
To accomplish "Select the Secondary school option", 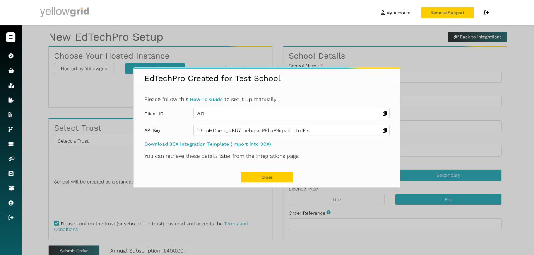I will click(x=448, y=175).
